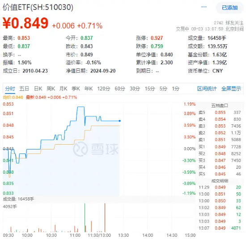Open the three-dot more options menu
The image size is (246, 239).
(x=204, y=7)
